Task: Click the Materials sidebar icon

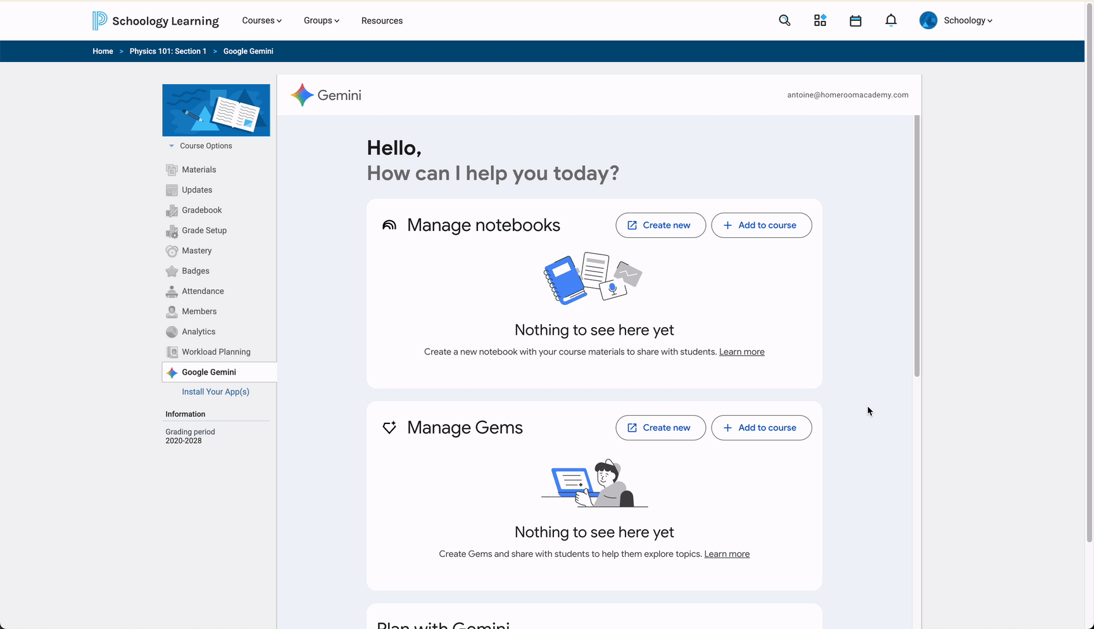Action: coord(172,170)
